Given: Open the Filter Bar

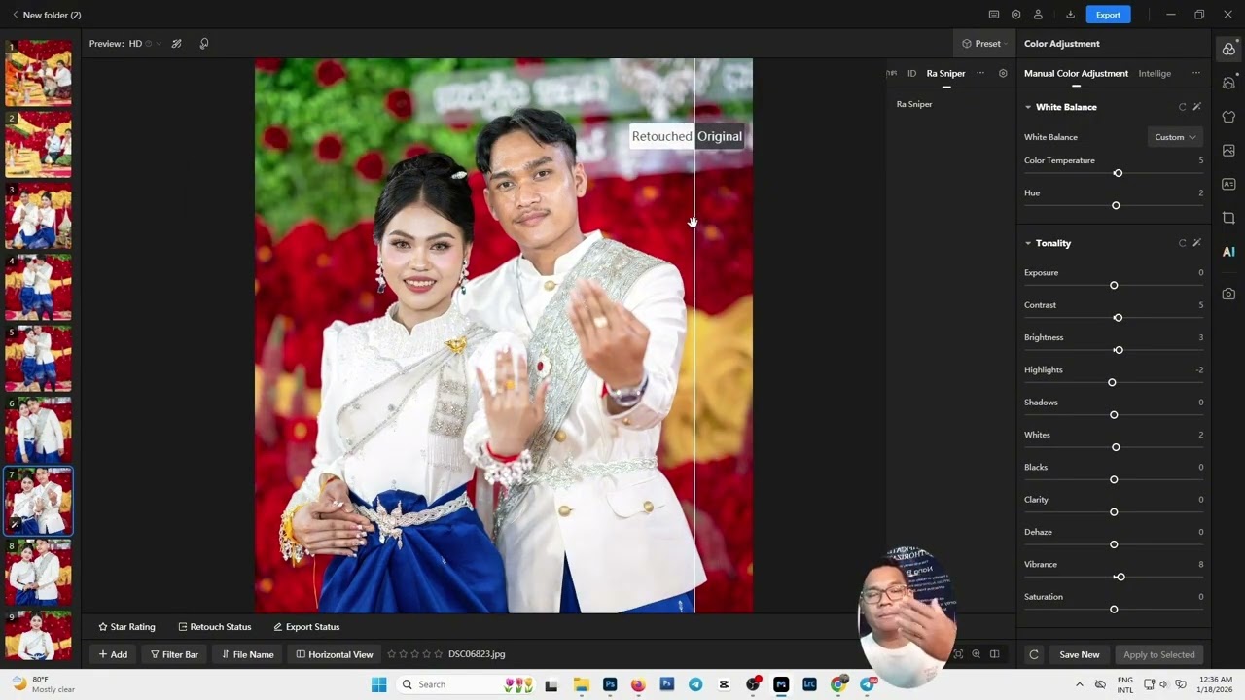Looking at the screenshot, I should click(x=174, y=654).
